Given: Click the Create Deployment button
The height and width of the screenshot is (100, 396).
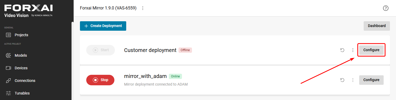Looking at the screenshot, I should [103, 26].
